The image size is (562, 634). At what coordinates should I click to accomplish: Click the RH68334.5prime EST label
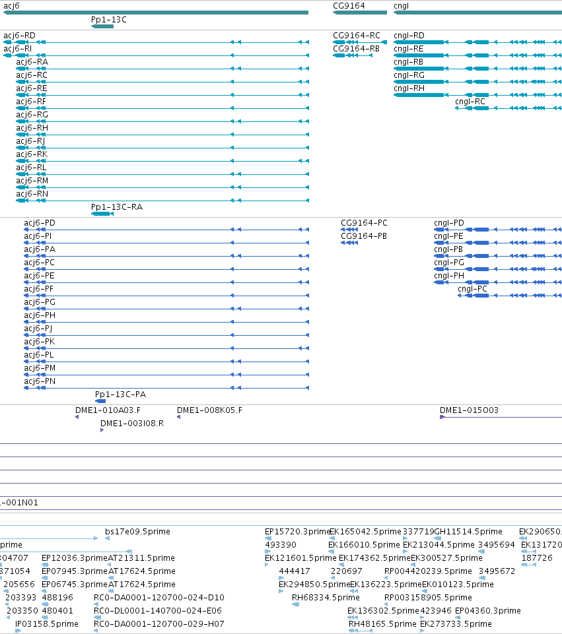tap(326, 598)
